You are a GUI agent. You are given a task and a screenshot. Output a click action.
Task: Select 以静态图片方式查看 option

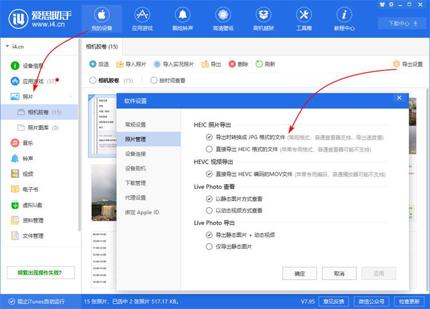[x=209, y=199]
